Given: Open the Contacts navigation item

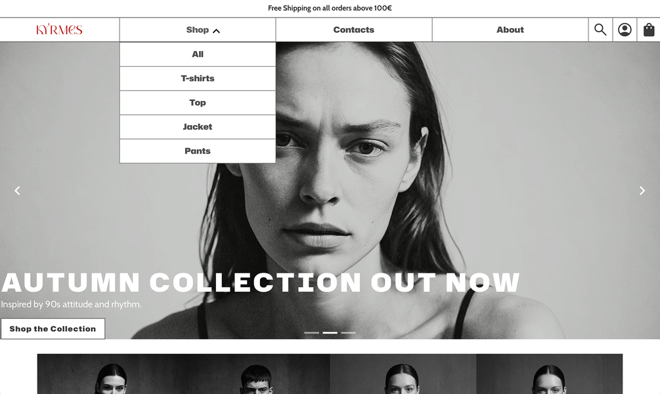Looking at the screenshot, I should coord(354,30).
